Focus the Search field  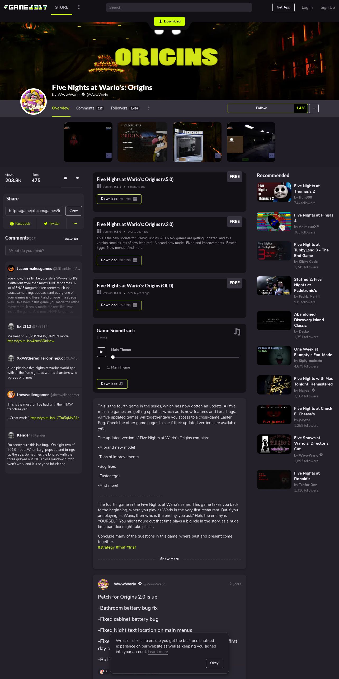point(179,7)
